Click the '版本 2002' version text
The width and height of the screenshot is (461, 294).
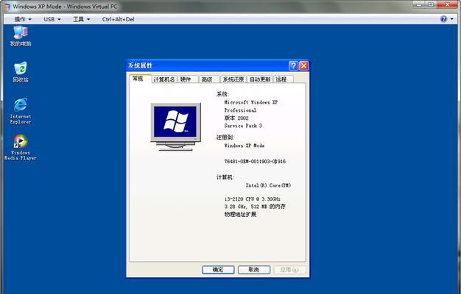pos(236,118)
